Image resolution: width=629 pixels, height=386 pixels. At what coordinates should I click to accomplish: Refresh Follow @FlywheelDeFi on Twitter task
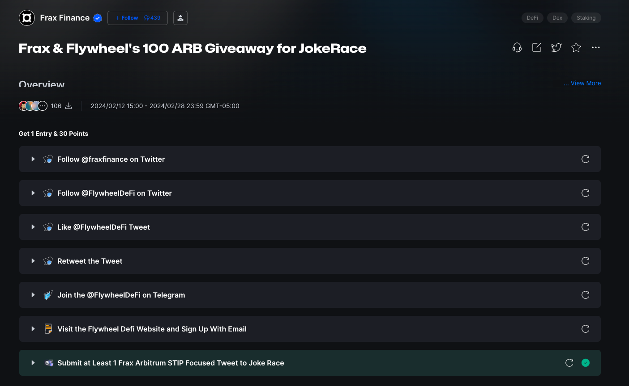(x=585, y=193)
